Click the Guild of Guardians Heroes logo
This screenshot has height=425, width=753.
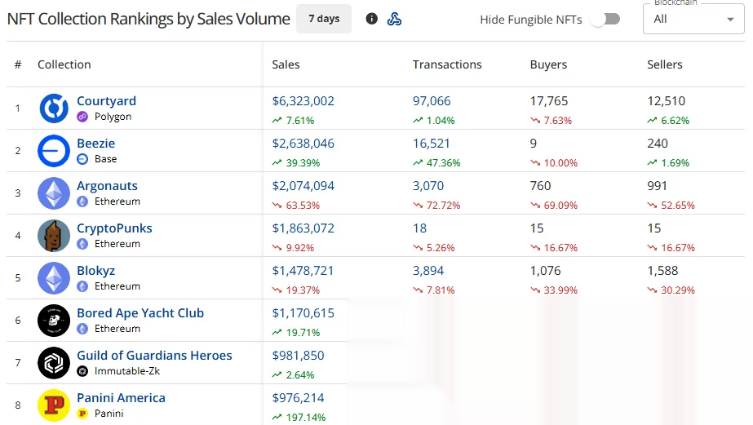tap(54, 362)
